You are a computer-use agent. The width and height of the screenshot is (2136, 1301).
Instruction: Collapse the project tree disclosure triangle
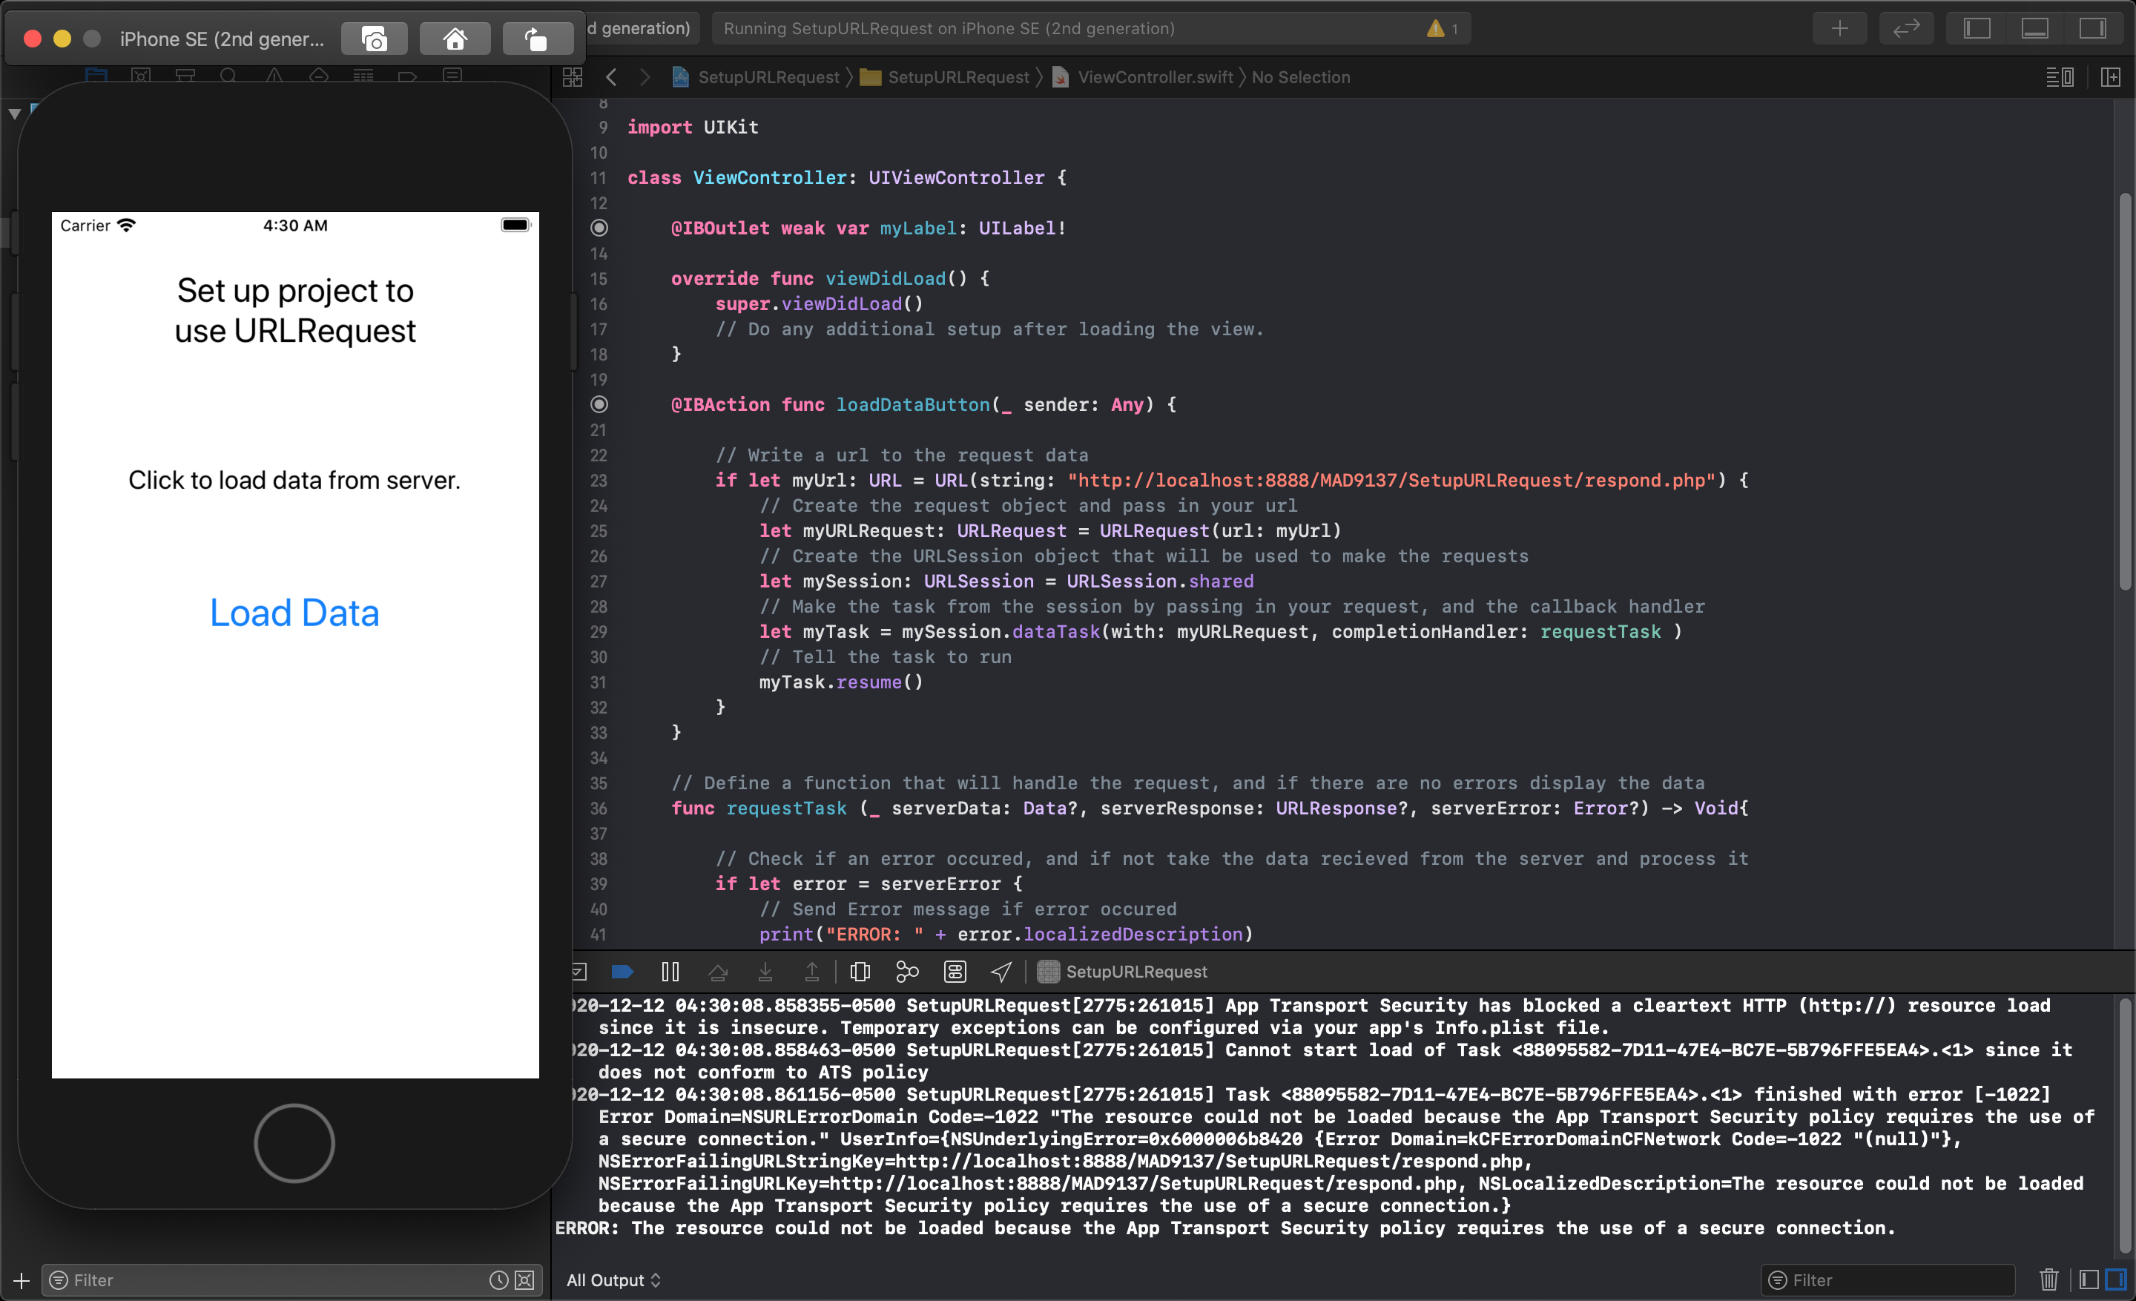point(15,113)
